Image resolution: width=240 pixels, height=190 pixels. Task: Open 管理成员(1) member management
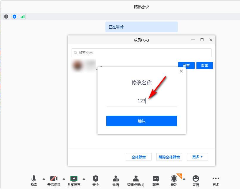(136, 181)
